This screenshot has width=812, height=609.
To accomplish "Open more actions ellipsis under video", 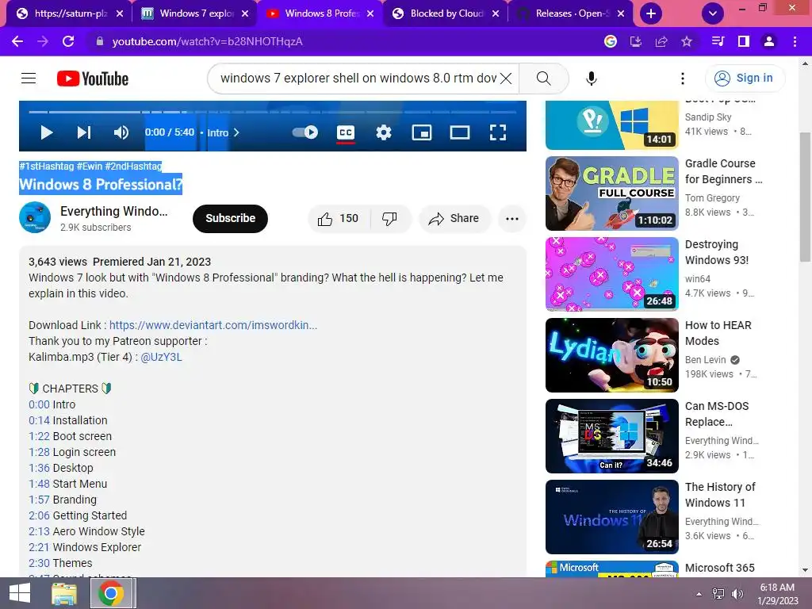I will (512, 219).
